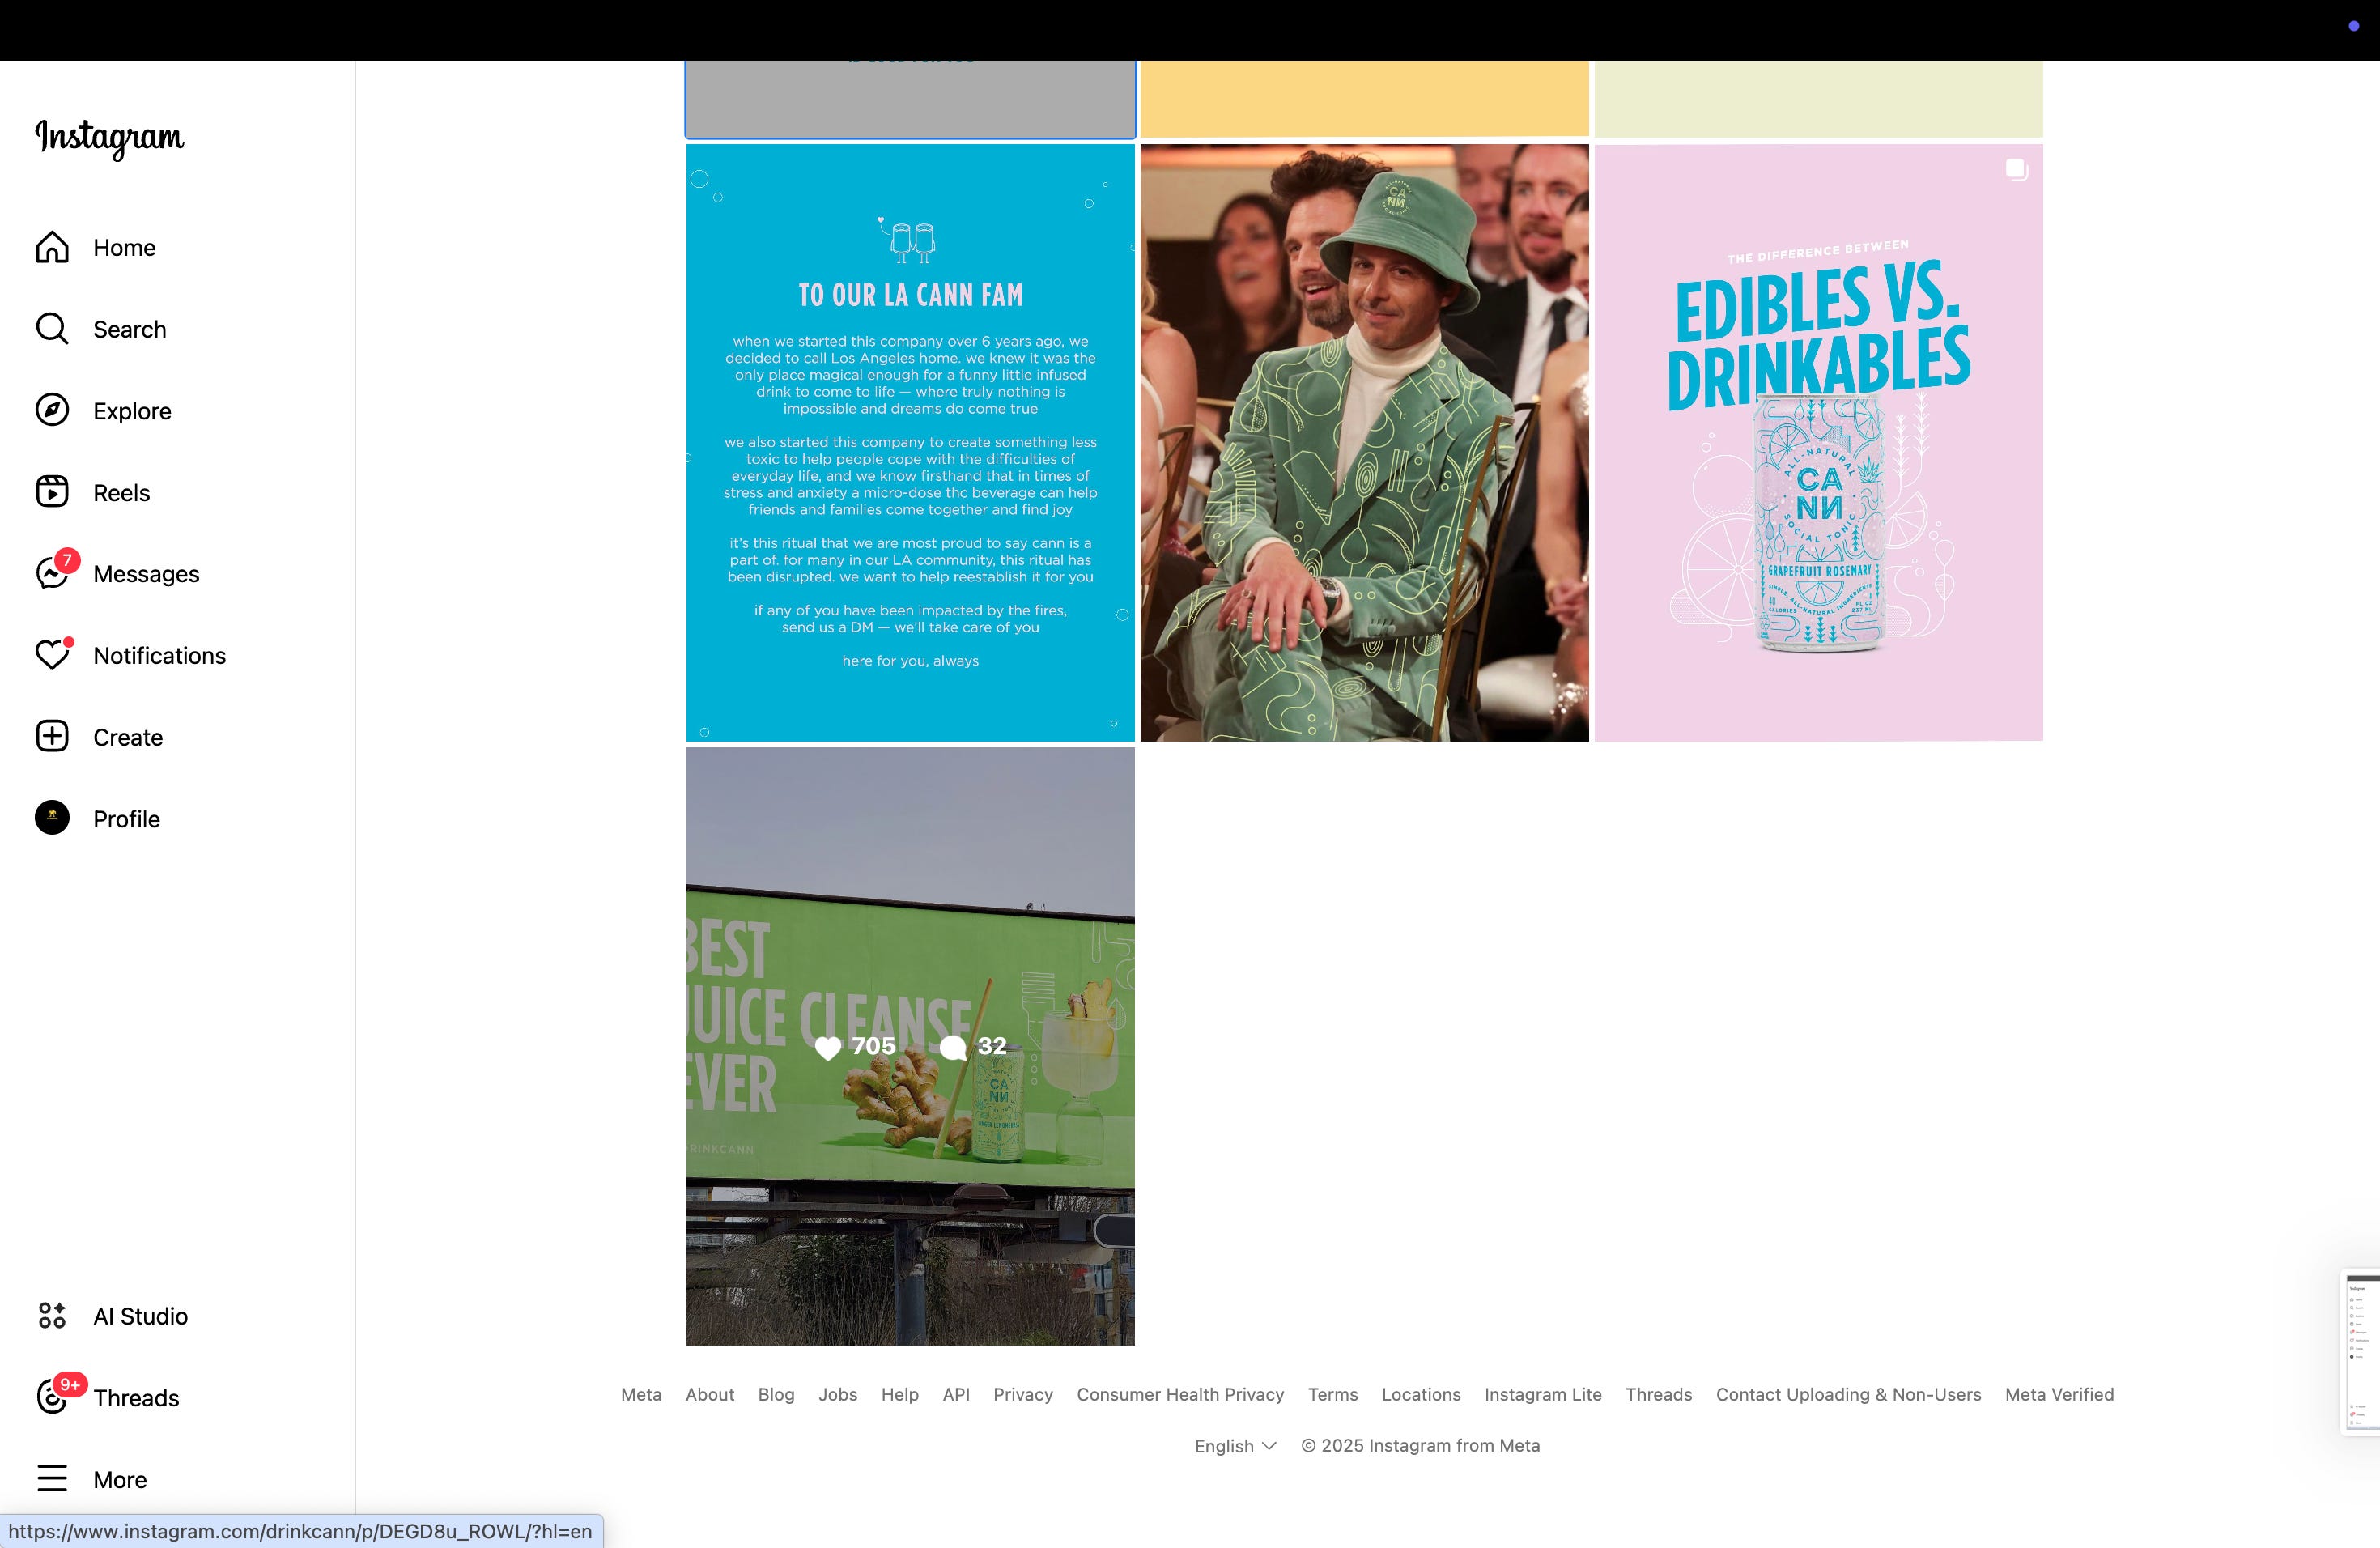Open the Edibles vs. Drinkables carousel post
2380x1548 pixels.
click(x=1818, y=443)
